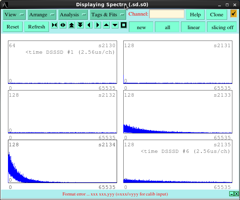Image resolution: width=240 pixels, height=200 pixels.
Task: Open the View dropdown menu
Action: point(14,15)
